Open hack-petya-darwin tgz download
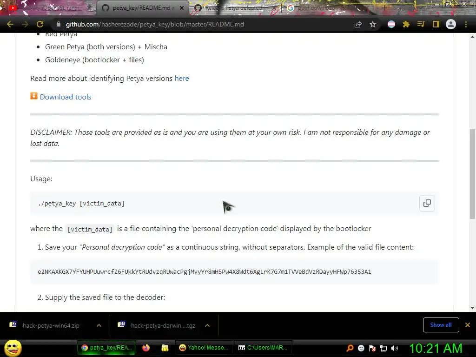 158,325
